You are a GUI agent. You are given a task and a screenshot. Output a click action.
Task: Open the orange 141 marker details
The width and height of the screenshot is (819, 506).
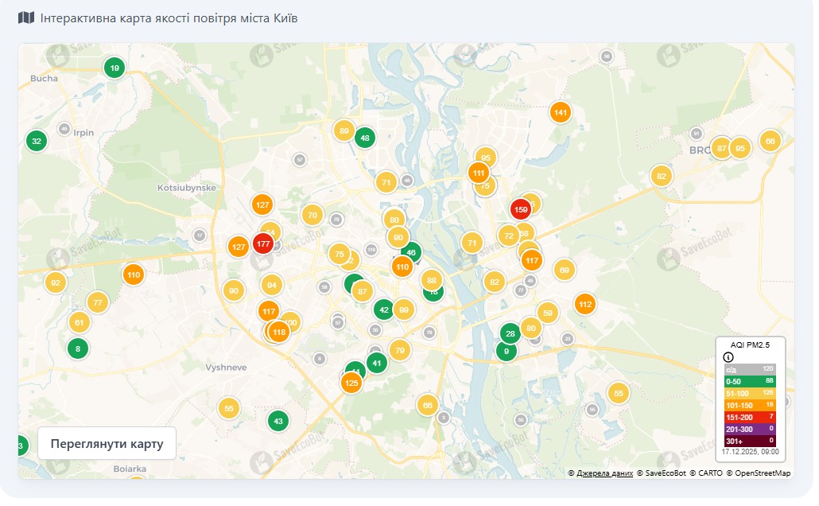pyautogui.click(x=561, y=113)
